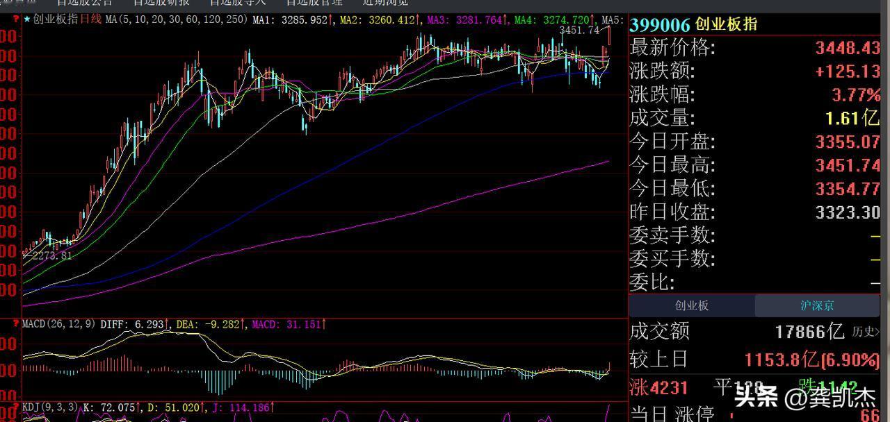Click the MA4 value 3274.720
This screenshot has height=422, width=890.
[x=565, y=19]
